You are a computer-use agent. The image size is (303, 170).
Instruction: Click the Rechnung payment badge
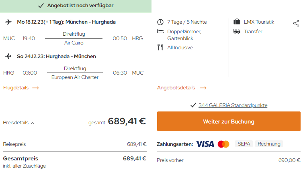point(269,144)
